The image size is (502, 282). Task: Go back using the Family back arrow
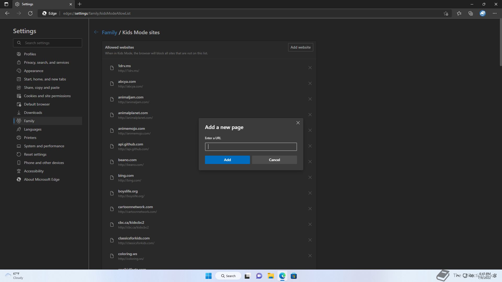click(x=96, y=32)
